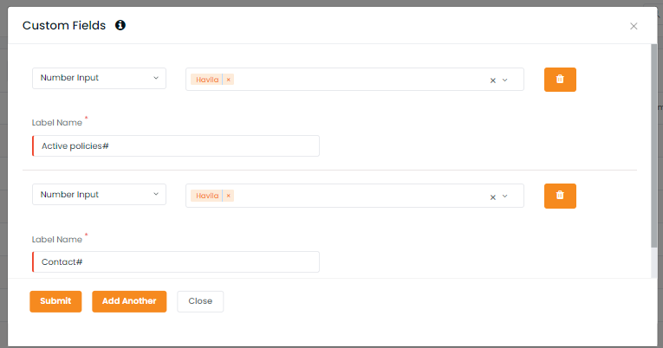Click the info icon beside Custom Fields
This screenshot has width=663, height=348.
[120, 25]
